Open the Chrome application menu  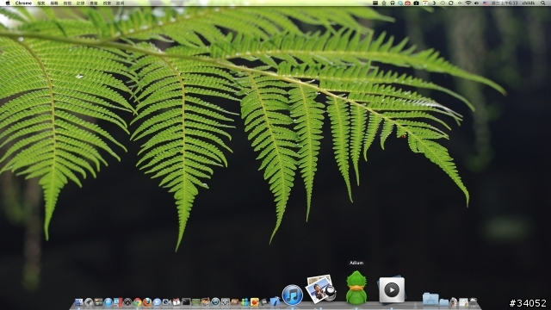point(23,3)
